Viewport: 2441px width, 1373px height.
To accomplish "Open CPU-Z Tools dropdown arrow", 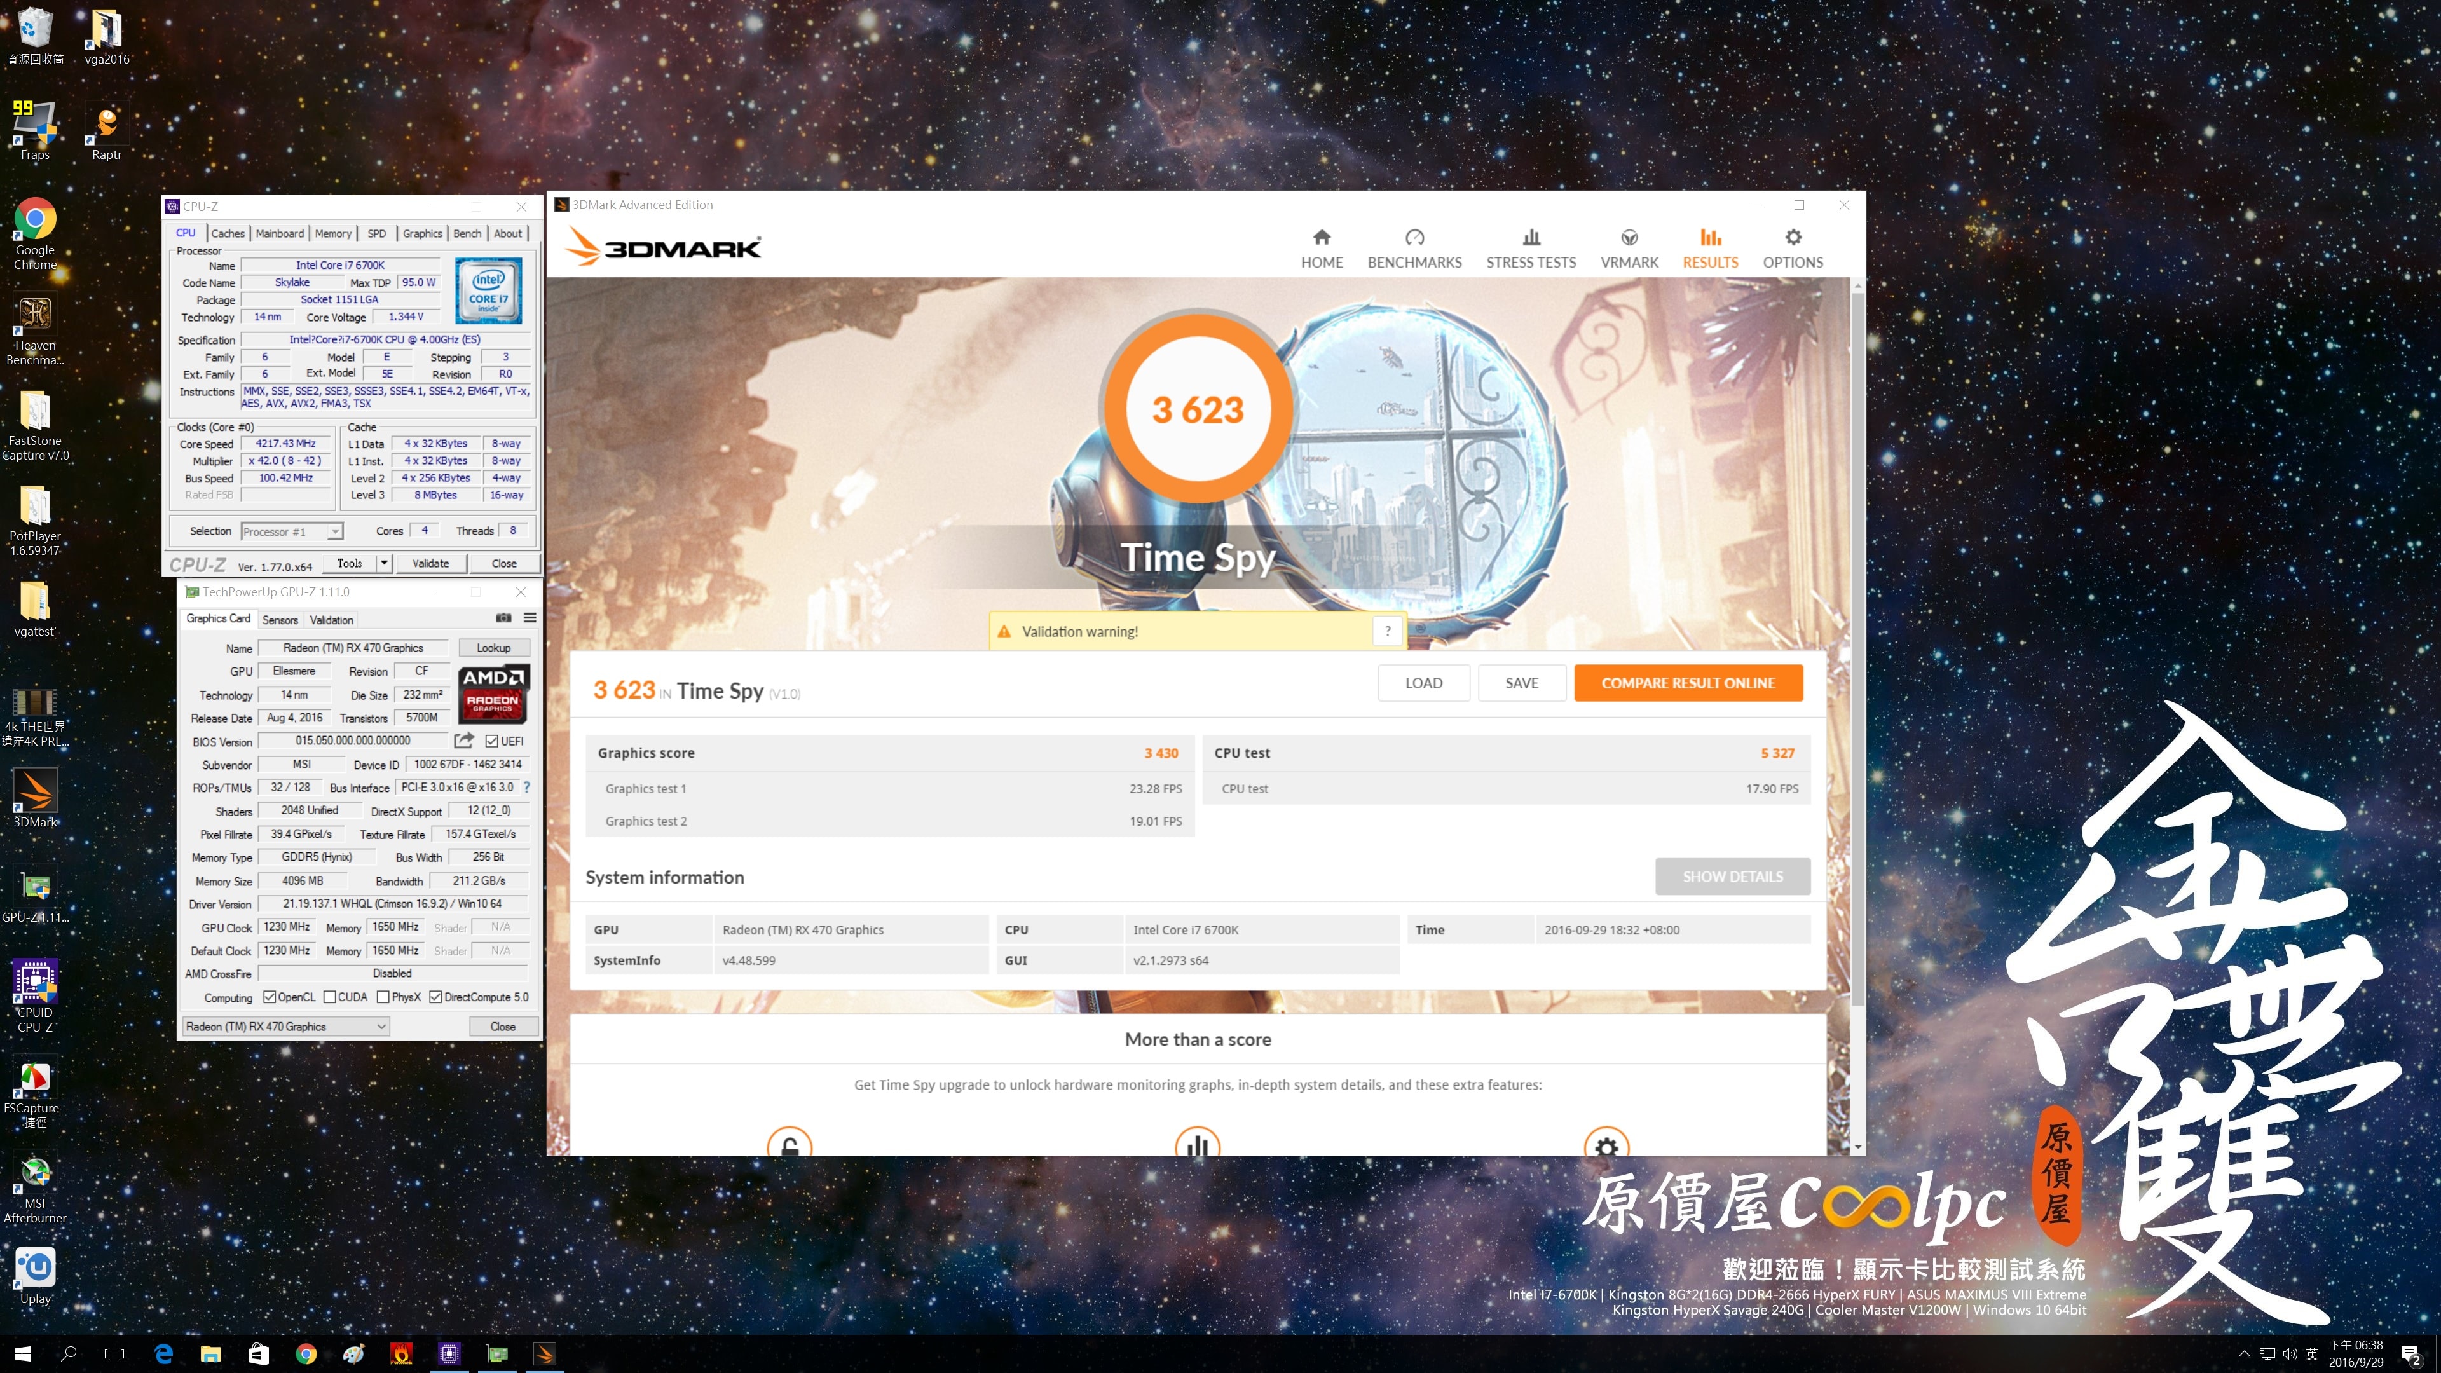I will 384,563.
